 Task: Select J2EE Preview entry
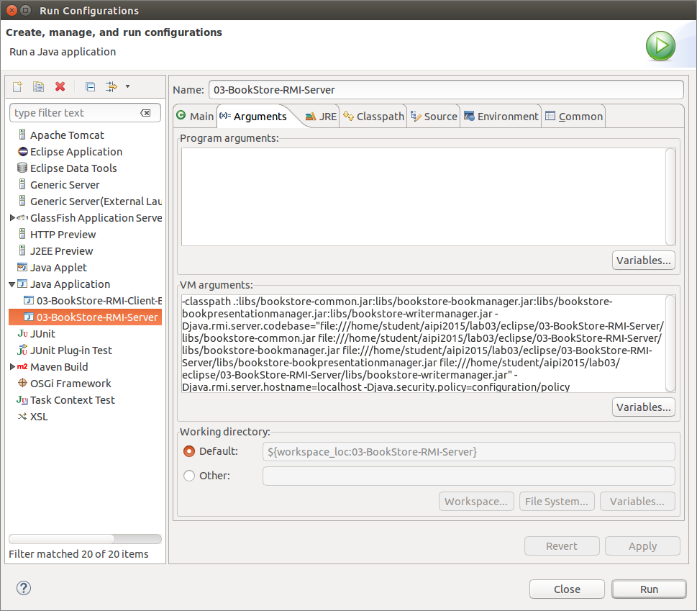pyautogui.click(x=61, y=250)
